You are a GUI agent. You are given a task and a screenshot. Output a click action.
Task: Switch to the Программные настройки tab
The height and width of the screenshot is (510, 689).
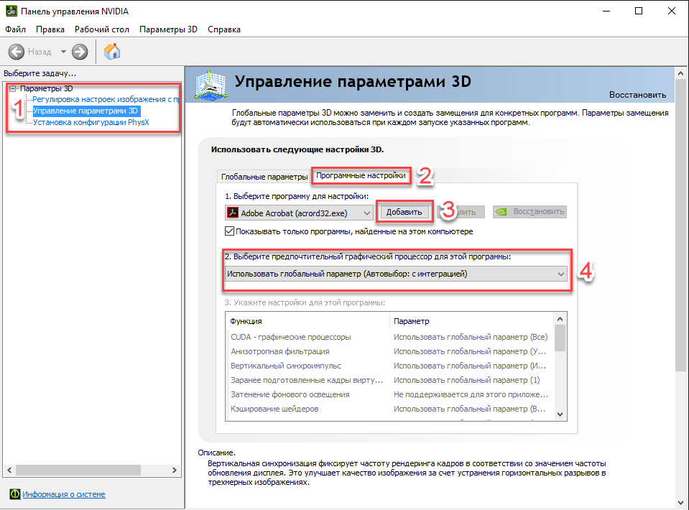361,175
